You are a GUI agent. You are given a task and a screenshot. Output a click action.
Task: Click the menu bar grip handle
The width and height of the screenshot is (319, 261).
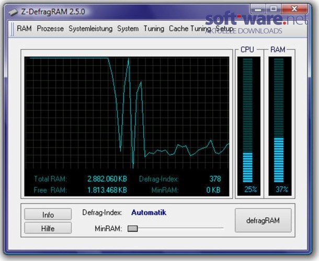tap(12, 29)
